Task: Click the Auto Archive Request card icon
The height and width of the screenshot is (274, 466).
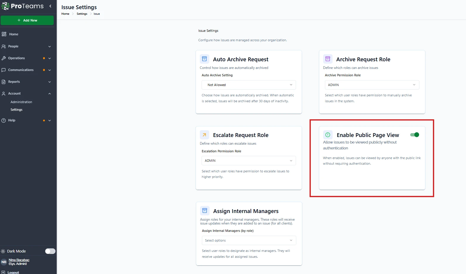Action: tap(204, 59)
